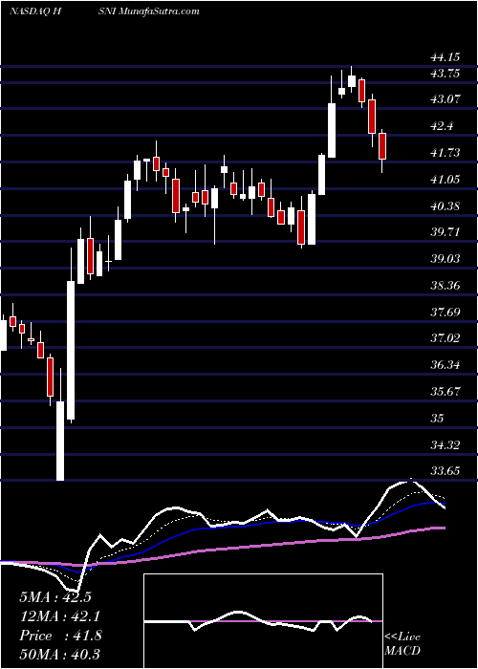The image size is (478, 669).
Task: Click the 39.03 price level label
Action: [x=445, y=259]
